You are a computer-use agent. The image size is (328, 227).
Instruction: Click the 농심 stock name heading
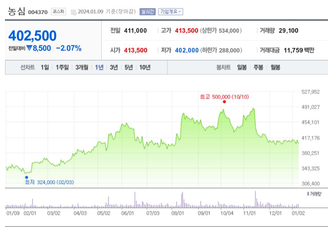(x=16, y=11)
